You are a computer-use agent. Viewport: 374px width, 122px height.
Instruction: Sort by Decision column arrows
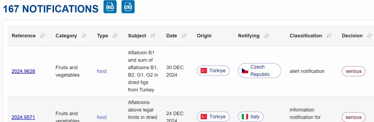[x=369, y=36]
